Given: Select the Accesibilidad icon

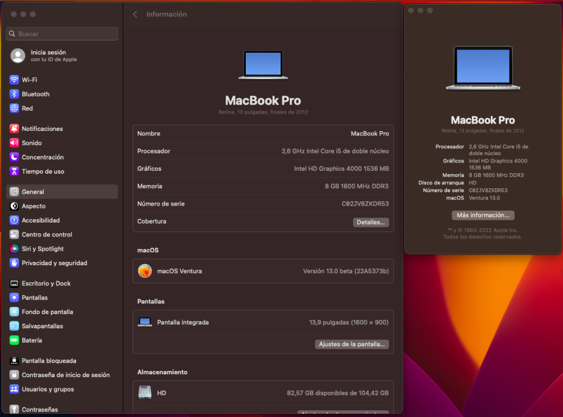Looking at the screenshot, I should click(14, 220).
